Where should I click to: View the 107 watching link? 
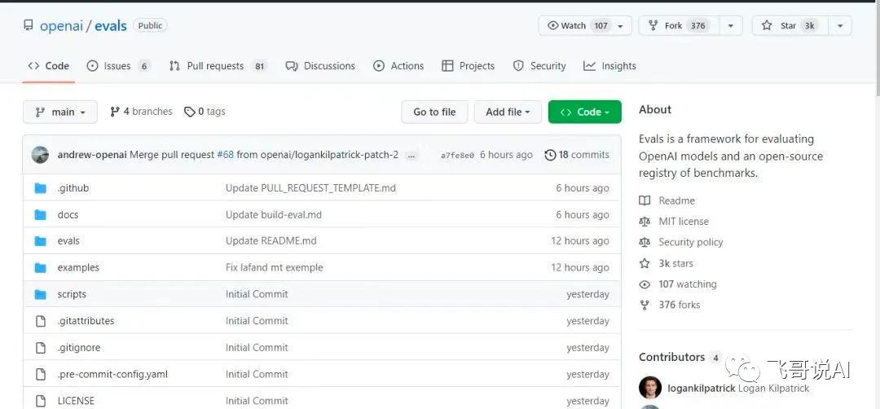pyautogui.click(x=678, y=284)
